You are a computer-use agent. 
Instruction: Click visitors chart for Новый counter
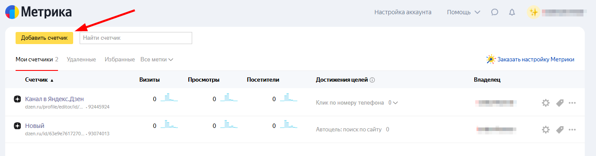click(x=289, y=124)
